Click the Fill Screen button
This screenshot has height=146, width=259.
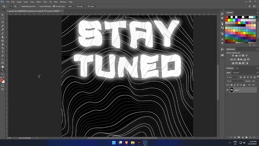tap(91, 6)
